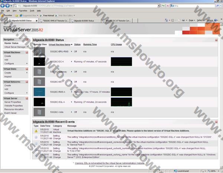Expand the 50028C-DC-A machine menu arrow

(71, 62)
